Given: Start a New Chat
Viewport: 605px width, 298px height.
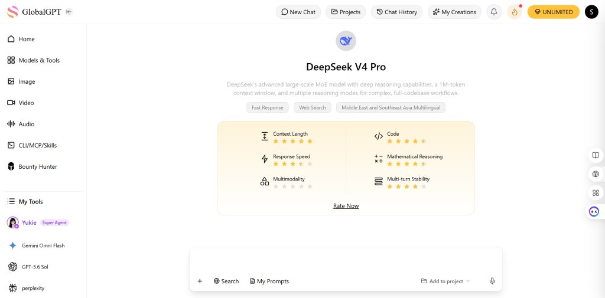Looking at the screenshot, I should tap(298, 12).
